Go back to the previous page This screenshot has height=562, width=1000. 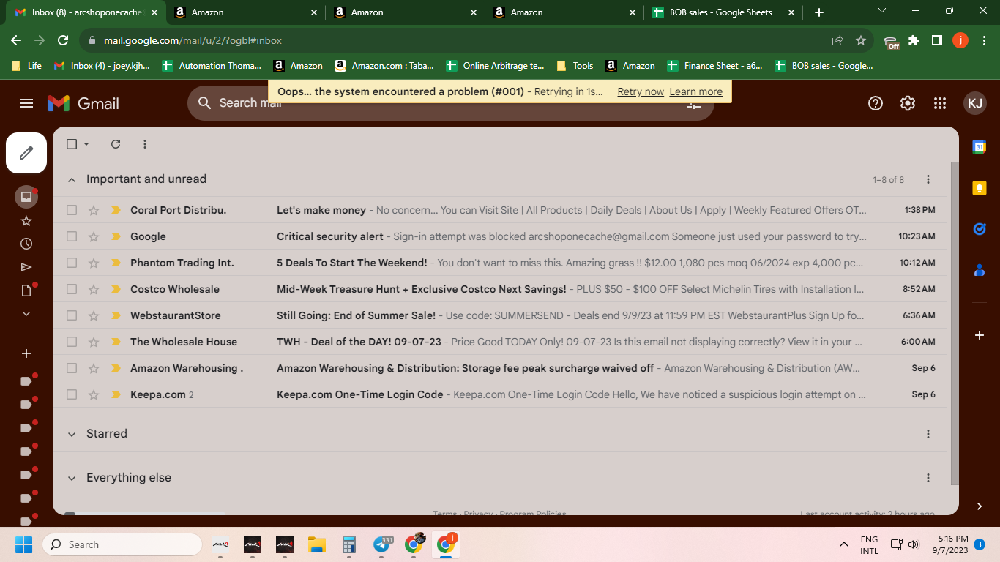(16, 40)
